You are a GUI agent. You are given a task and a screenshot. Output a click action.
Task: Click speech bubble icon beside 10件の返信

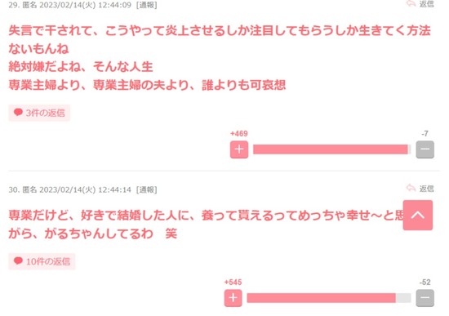(x=18, y=260)
